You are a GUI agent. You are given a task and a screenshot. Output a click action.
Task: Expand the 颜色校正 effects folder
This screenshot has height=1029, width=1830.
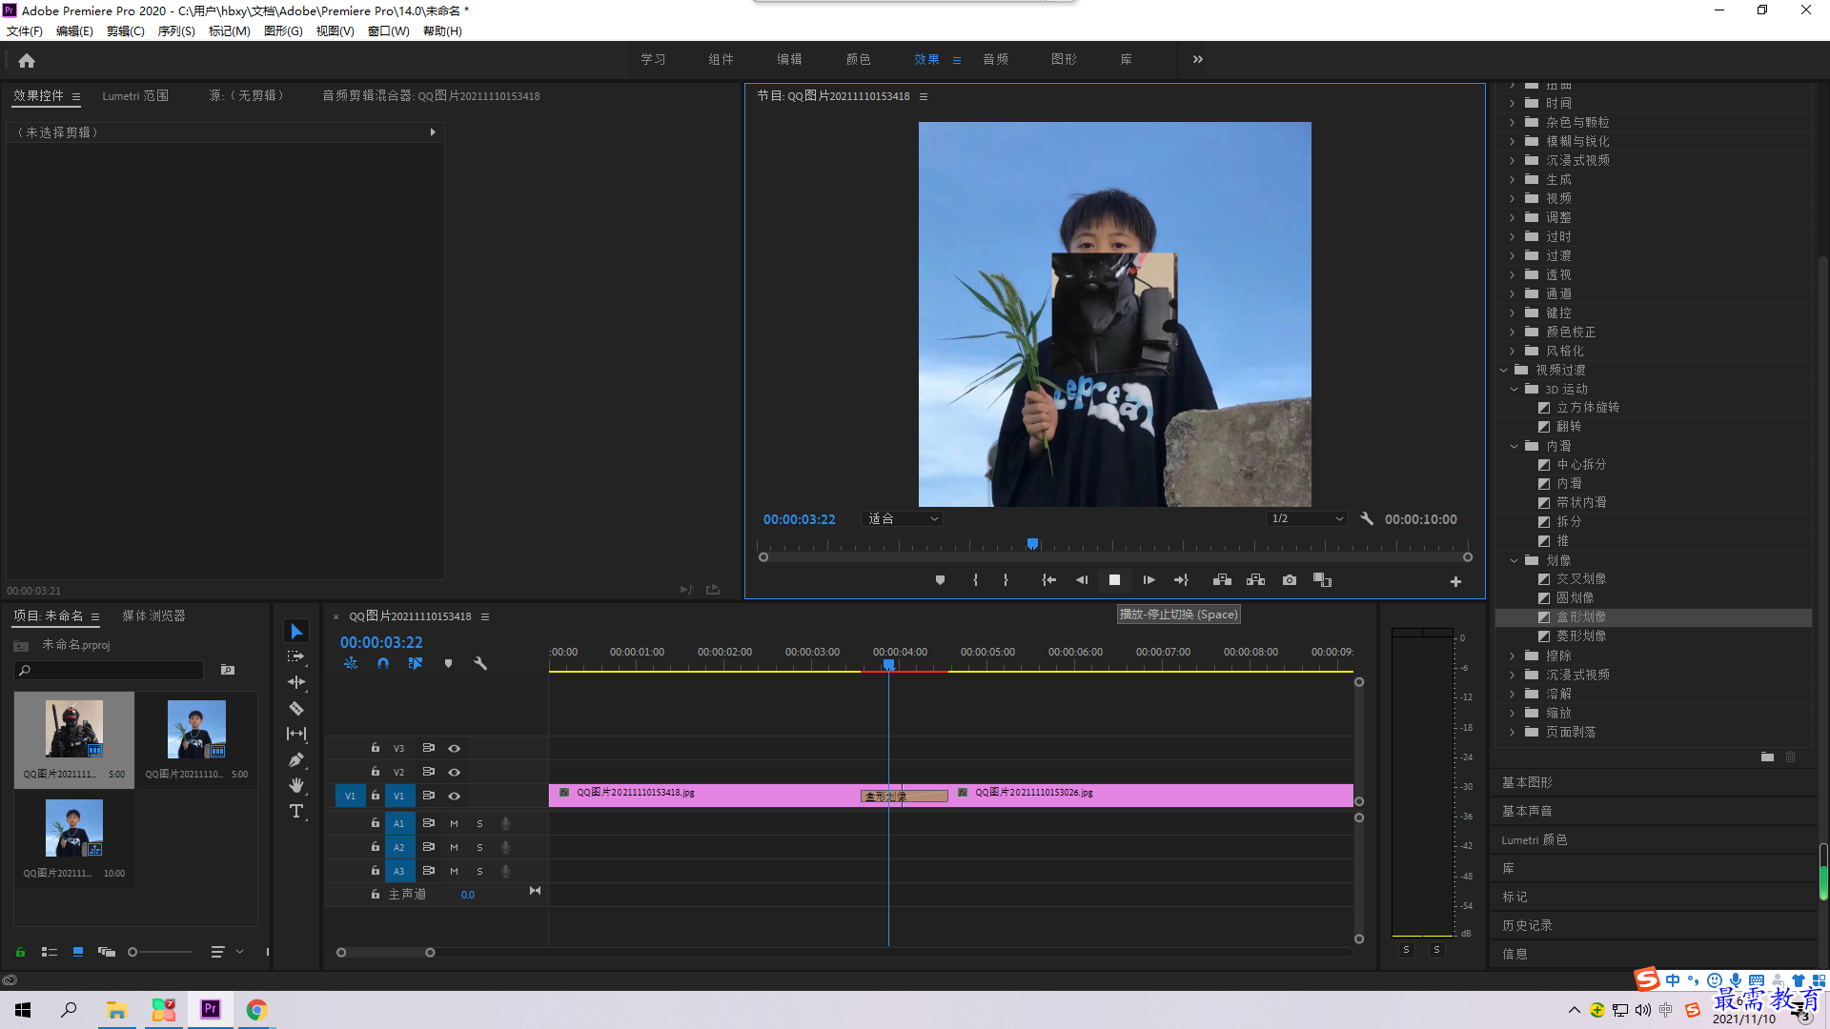click(1512, 332)
